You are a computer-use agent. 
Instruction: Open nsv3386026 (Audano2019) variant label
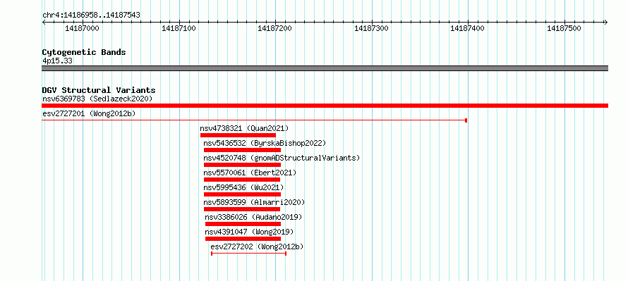(x=253, y=217)
